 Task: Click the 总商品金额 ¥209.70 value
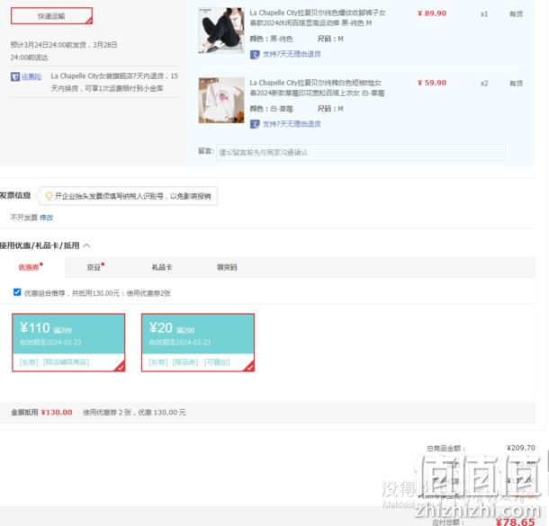[x=520, y=448]
